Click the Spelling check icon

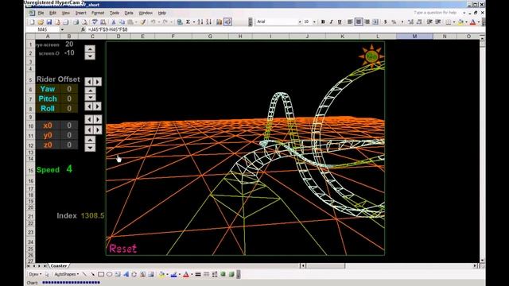pos(95,21)
